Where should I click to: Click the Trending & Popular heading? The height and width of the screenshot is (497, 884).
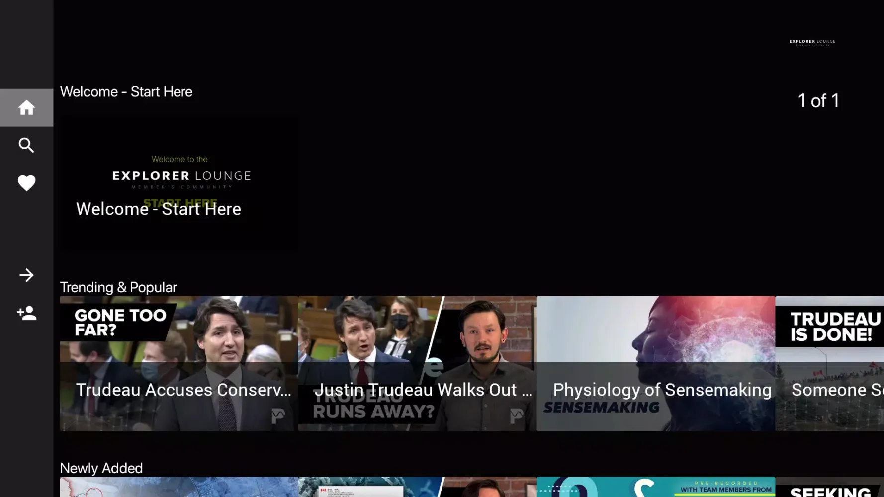(118, 287)
